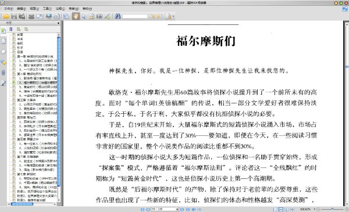Open the Pages thumbnails sidebar tab
349x212 pixels.
[x=3, y=41]
